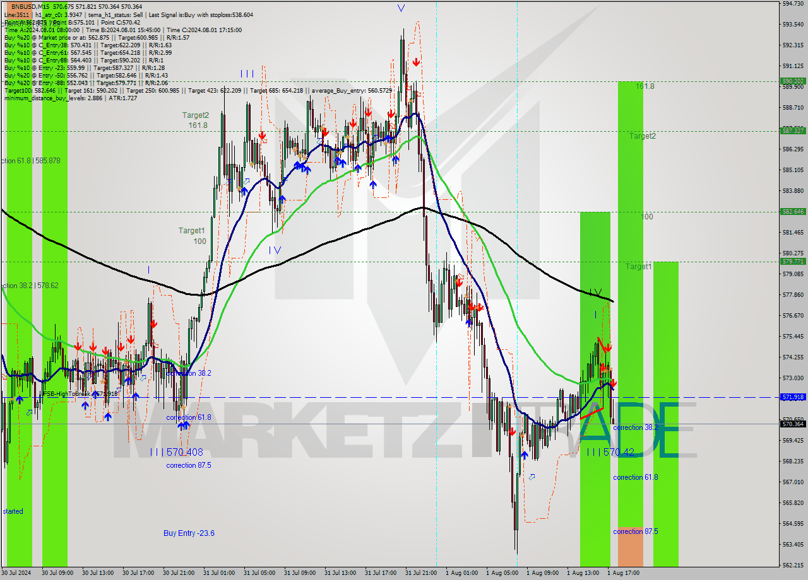Click the 'V' wave label at chart top

coord(401,8)
